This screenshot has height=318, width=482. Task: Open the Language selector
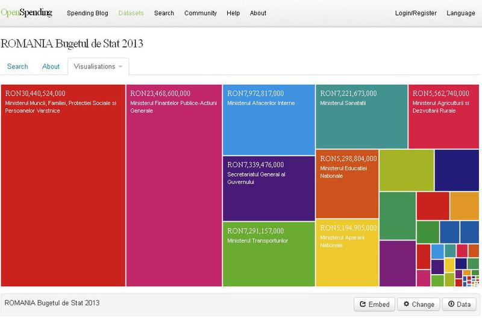coord(461,13)
